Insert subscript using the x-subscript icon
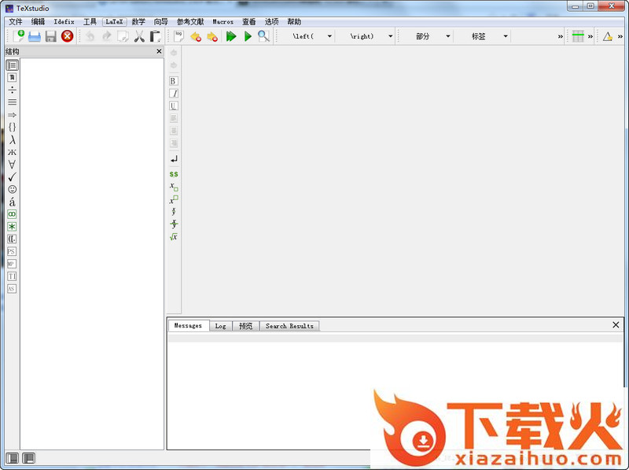629x470 pixels. (x=174, y=187)
